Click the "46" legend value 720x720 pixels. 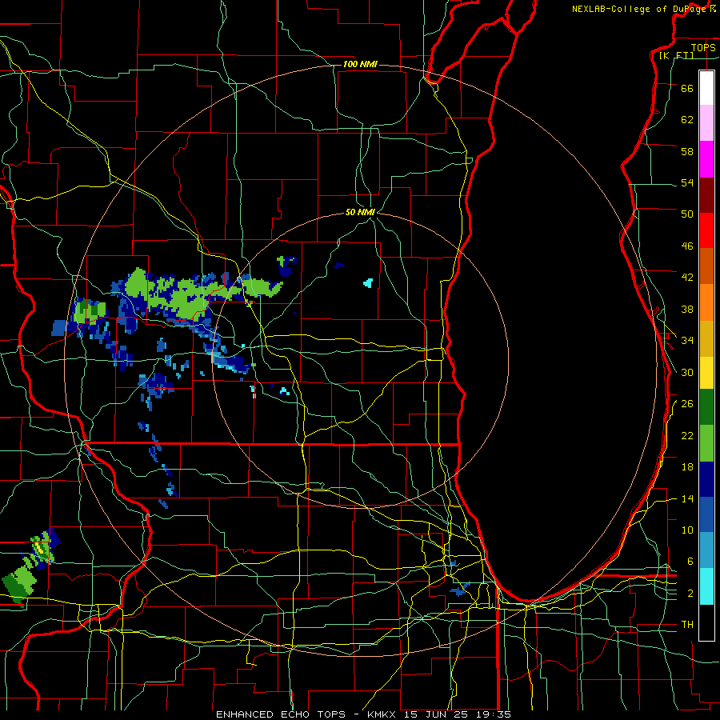(x=687, y=246)
